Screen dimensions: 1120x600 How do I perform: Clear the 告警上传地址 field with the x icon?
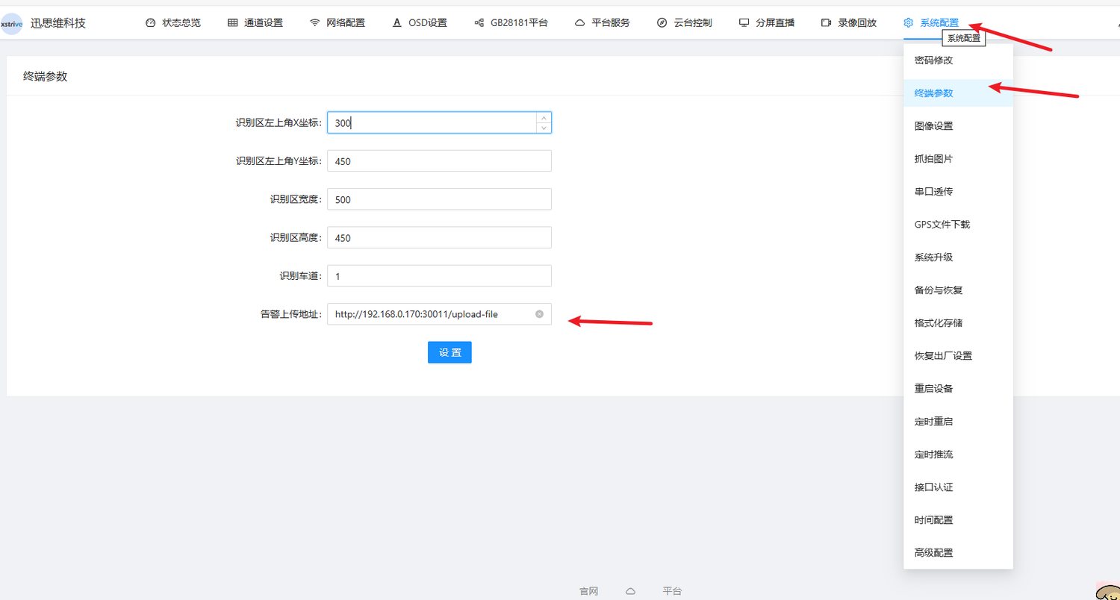pos(539,314)
